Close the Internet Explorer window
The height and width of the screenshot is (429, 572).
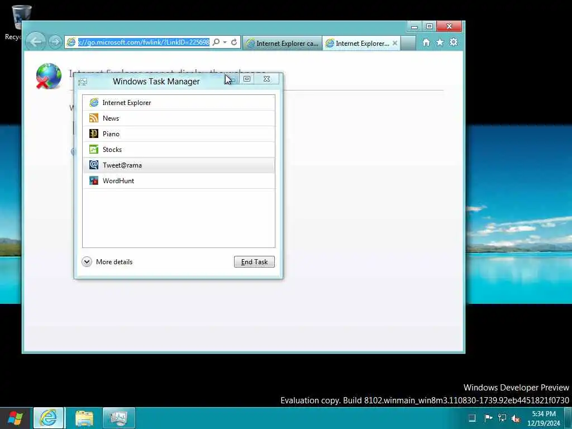450,27
